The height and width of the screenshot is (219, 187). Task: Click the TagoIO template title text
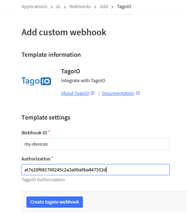[x=71, y=71]
